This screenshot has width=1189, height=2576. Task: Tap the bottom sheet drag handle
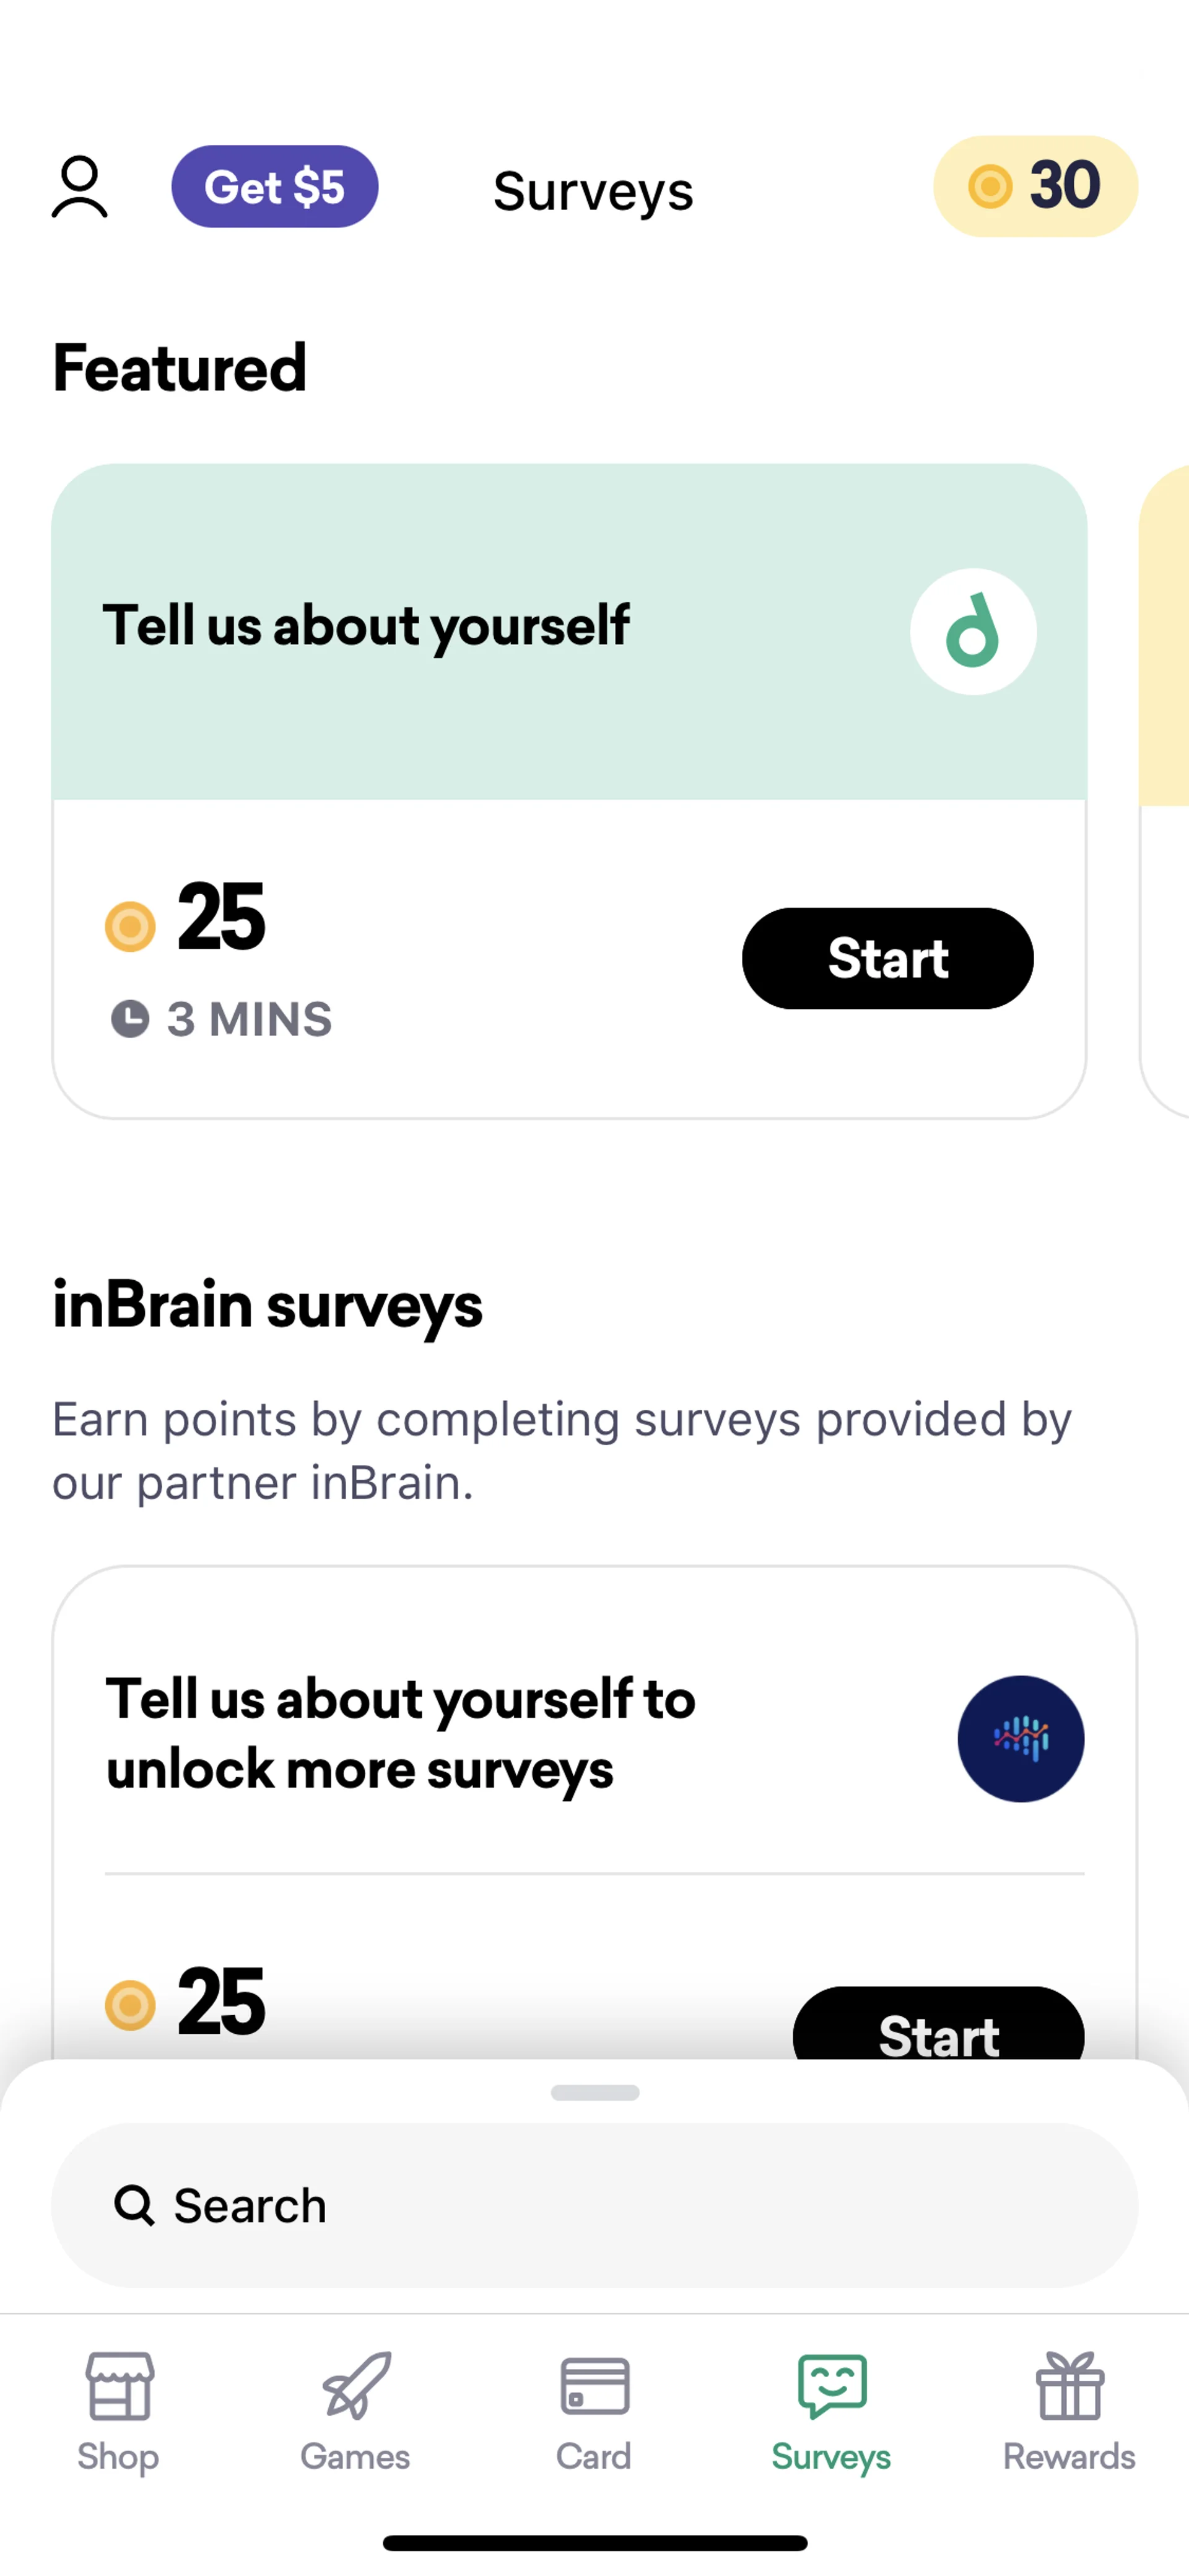pos(594,2092)
